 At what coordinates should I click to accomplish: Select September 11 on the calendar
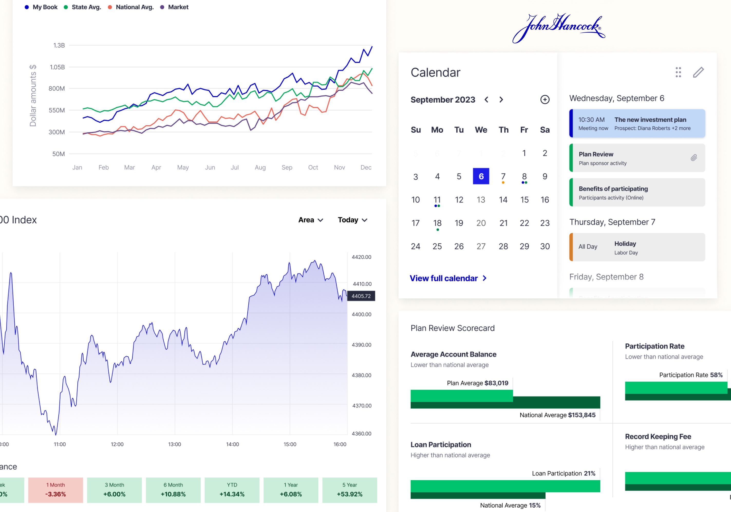(437, 200)
